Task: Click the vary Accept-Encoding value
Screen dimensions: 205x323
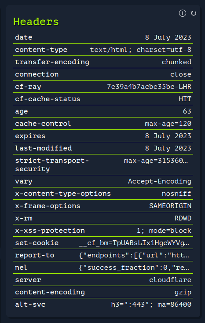Action: coord(160,181)
